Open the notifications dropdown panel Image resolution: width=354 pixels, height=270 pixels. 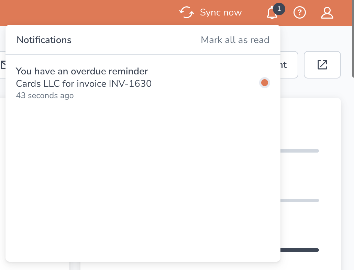(272, 13)
